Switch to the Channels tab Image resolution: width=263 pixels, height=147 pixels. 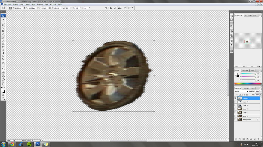(x=246, y=88)
